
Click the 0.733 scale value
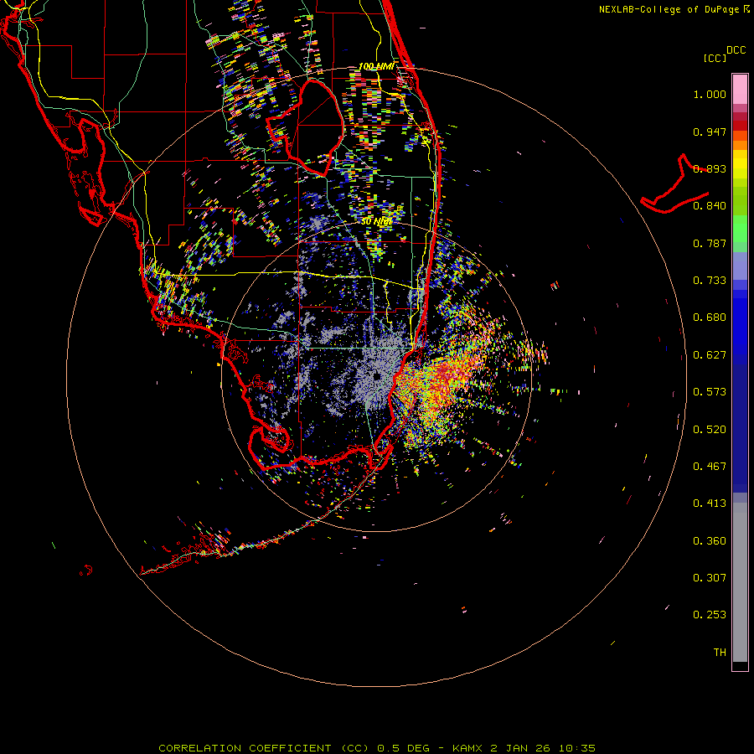click(x=710, y=281)
